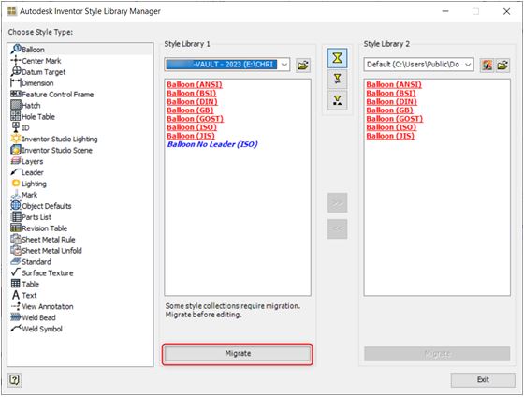The width and height of the screenshot is (524, 397).
Task: Select Balloon (DIN) in Style Library 1
Action: [x=192, y=102]
